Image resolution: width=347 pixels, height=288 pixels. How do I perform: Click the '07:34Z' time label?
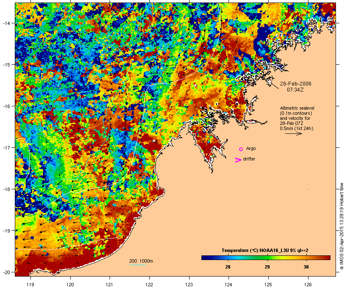click(295, 90)
